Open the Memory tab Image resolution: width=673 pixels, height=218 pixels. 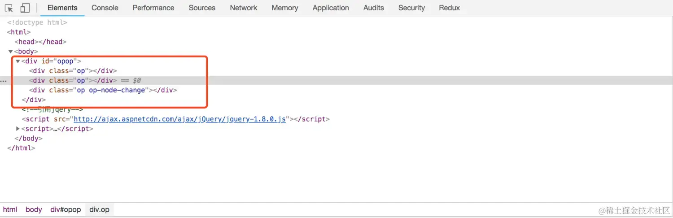point(284,8)
